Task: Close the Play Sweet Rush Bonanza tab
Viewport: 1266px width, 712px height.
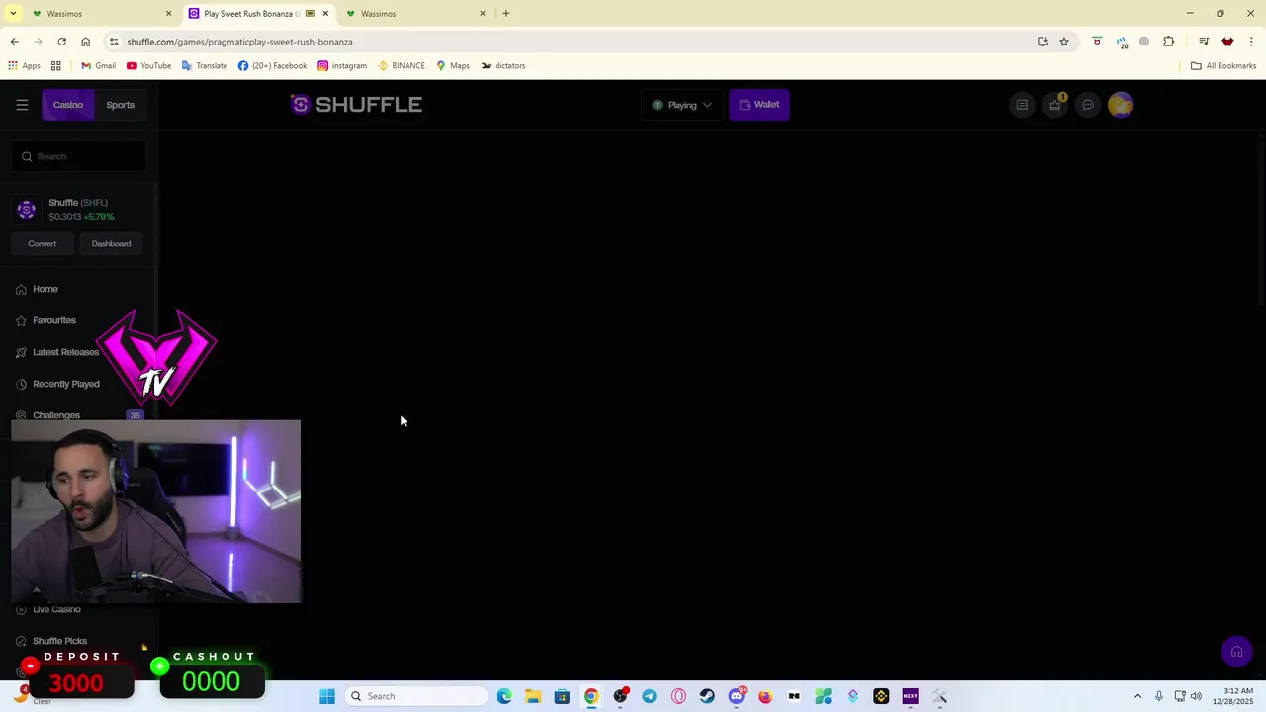Action: (x=325, y=13)
